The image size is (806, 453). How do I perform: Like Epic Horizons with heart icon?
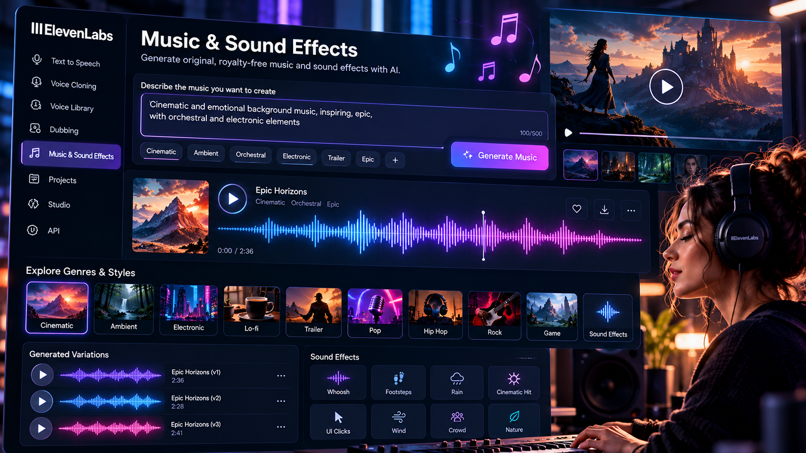click(577, 209)
